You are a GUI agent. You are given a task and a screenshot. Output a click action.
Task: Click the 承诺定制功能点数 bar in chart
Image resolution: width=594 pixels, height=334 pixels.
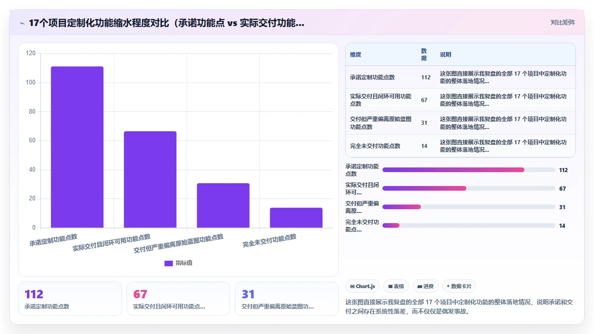[x=77, y=147]
